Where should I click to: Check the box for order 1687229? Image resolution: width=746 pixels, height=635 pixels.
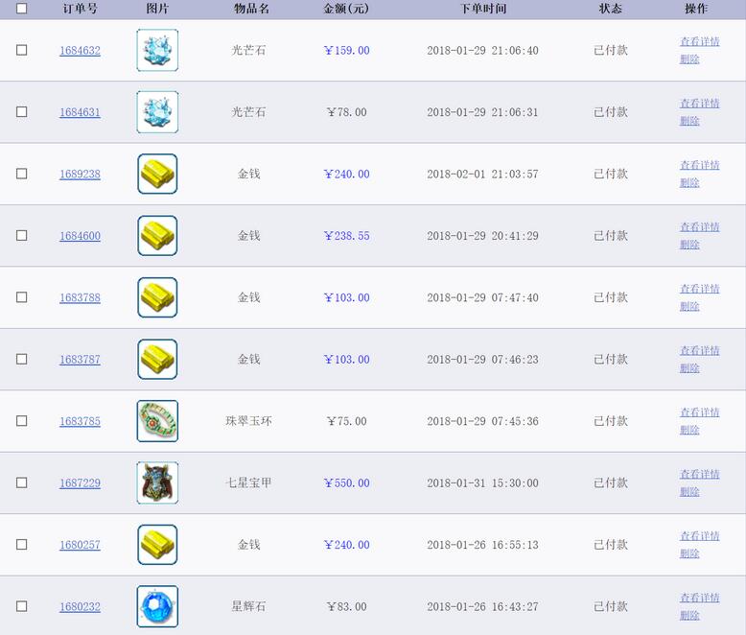pyautogui.click(x=21, y=482)
